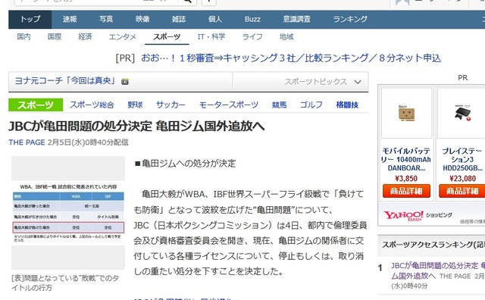485x300 pixels.
Task: Click the article headline JBCが亀田問題の処分決定
Action: pos(136,127)
